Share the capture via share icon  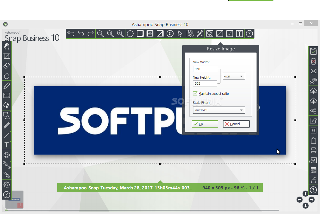tap(313, 111)
